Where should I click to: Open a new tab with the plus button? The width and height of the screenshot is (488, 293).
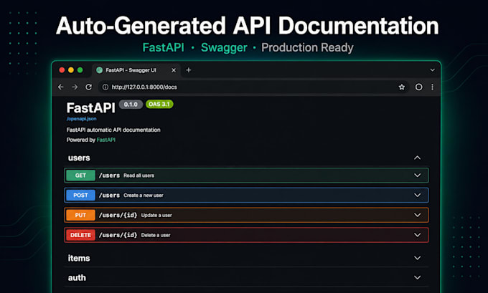point(188,70)
